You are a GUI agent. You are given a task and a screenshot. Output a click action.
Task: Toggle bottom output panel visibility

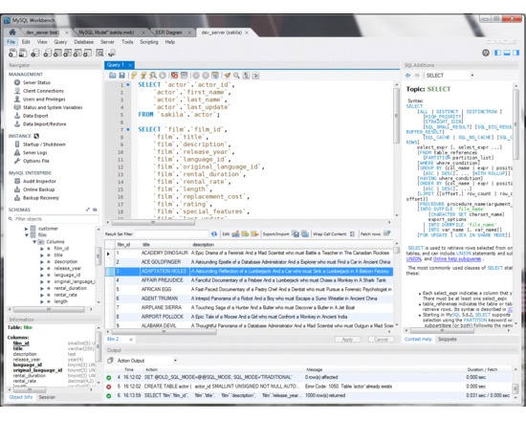coord(507,53)
